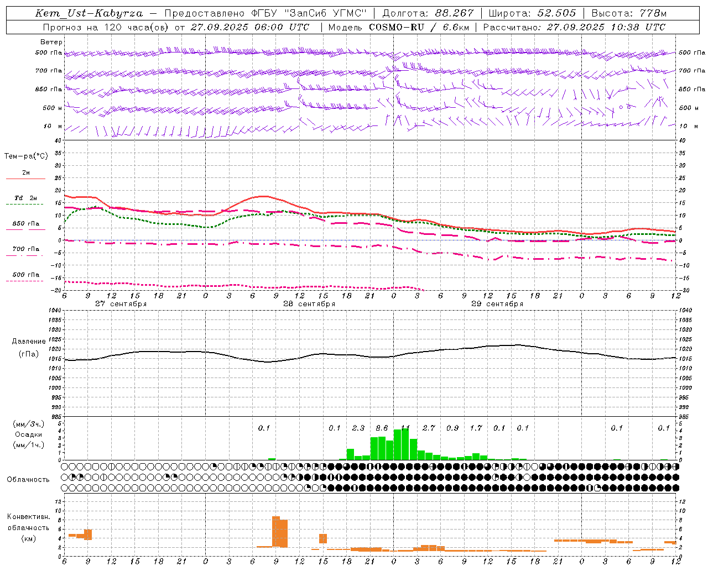The width and height of the screenshot is (708, 566).
Task: Click the tallest green hourly precipitation bar
Action: tap(405, 444)
